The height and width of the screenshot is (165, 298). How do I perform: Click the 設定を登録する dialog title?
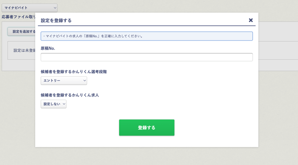tap(56, 20)
